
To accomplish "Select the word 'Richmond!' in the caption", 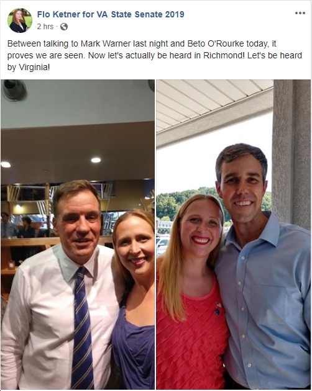I will [x=224, y=55].
